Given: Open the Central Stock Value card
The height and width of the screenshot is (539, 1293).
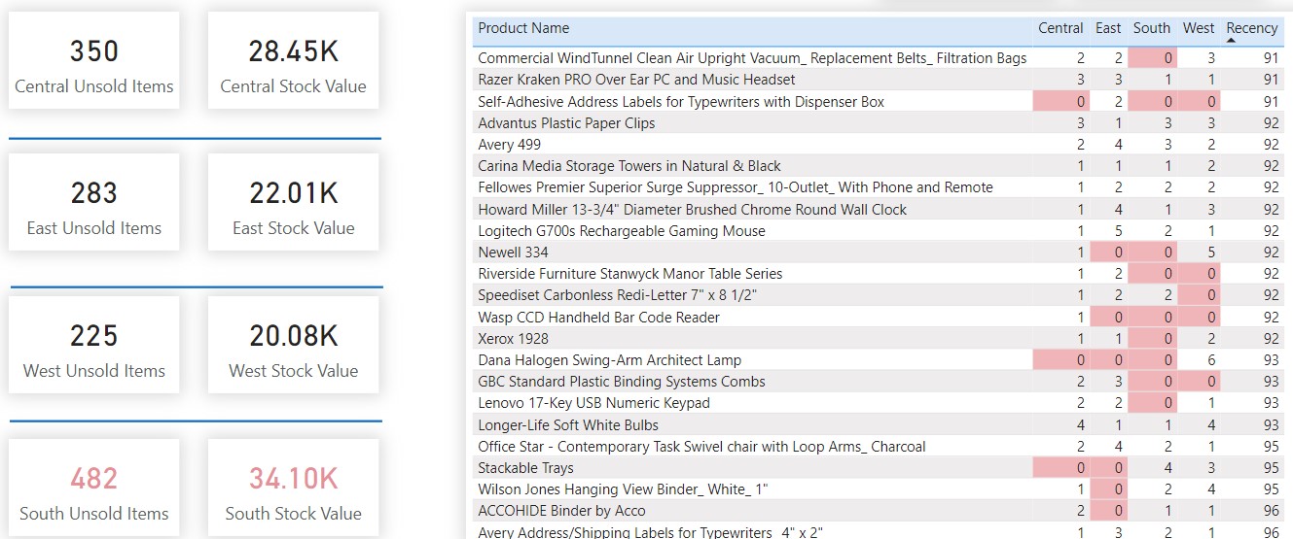Looking at the screenshot, I should [x=293, y=60].
